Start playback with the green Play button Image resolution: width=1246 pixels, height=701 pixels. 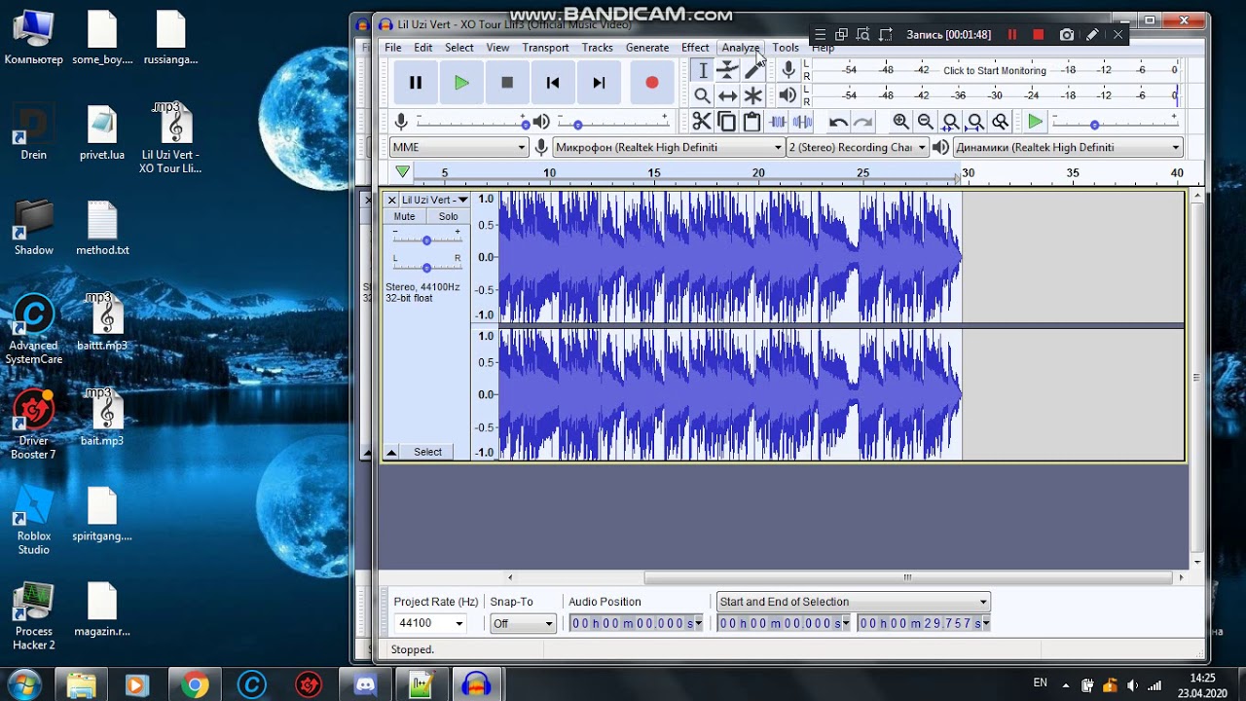461,83
